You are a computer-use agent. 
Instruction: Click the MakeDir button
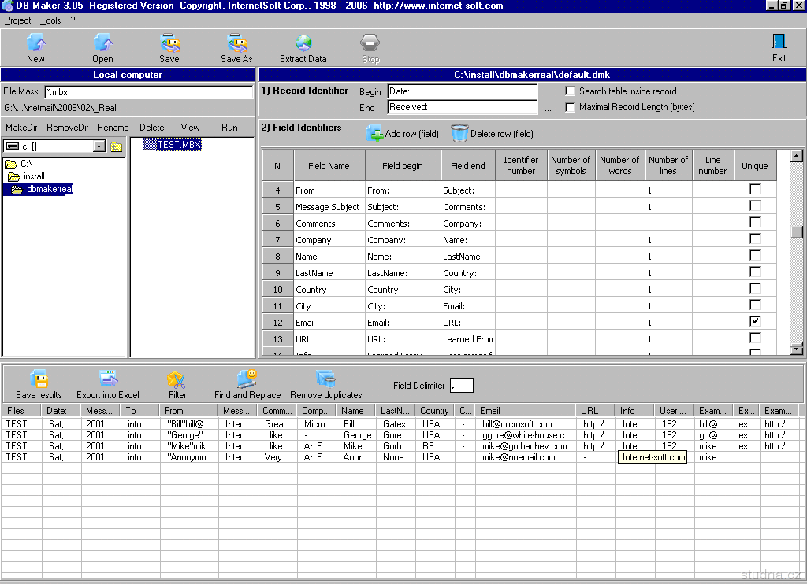click(22, 128)
